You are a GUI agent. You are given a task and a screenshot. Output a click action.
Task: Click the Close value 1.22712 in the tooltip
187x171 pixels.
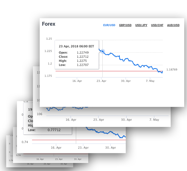[82, 57]
